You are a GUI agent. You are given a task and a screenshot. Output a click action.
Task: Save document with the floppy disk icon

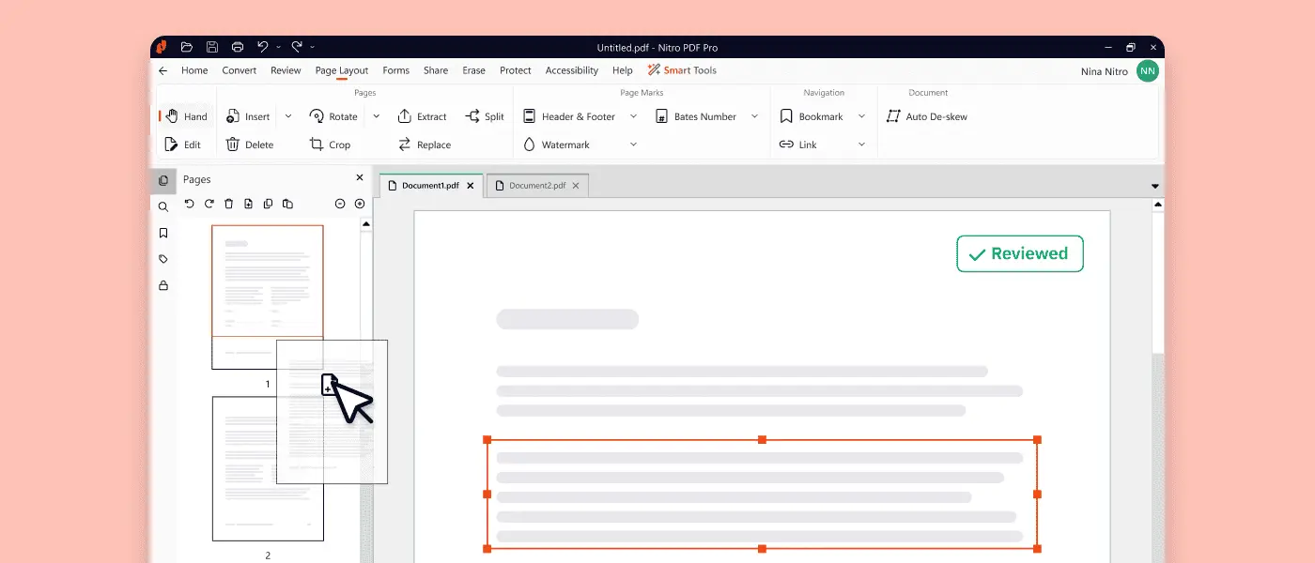(212, 47)
